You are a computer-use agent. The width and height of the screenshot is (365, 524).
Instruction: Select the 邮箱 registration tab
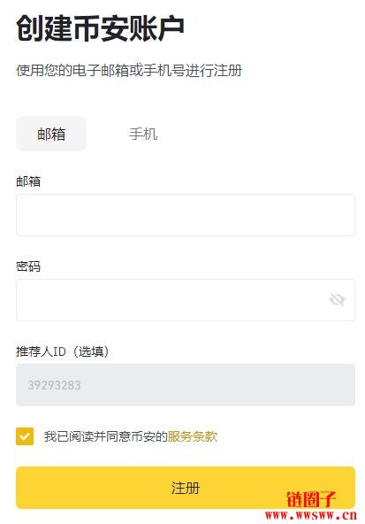tap(51, 134)
